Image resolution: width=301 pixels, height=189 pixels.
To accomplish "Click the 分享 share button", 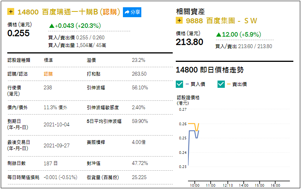I will tap(132, 12).
